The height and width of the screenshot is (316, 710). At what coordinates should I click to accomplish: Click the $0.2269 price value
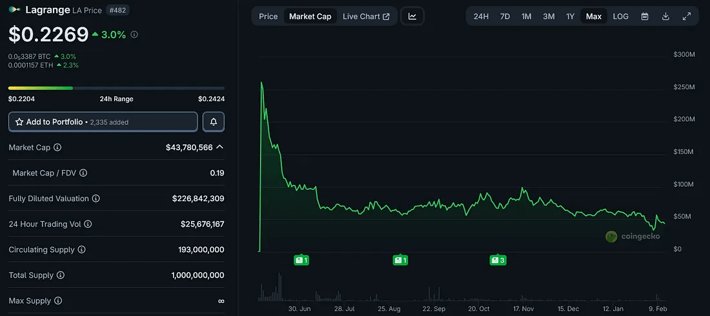point(48,35)
